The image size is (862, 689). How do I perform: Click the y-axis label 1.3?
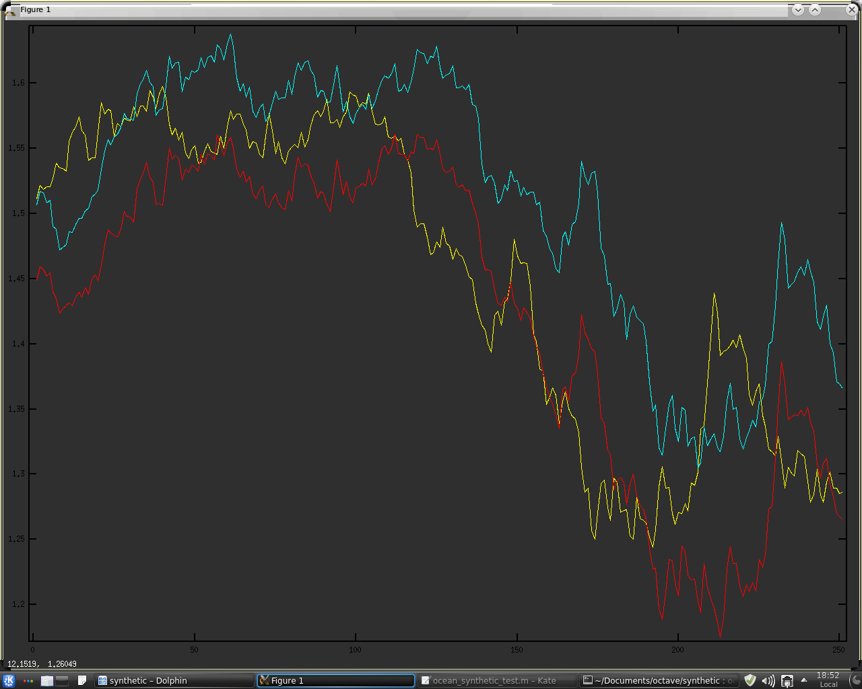pyautogui.click(x=19, y=474)
